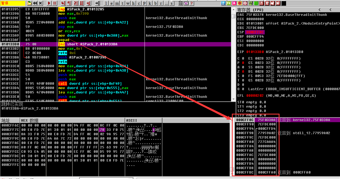Viewport: 340px width, 179px height.
Task: Toggle the P flag value in registers
Action: click(x=243, y=63)
